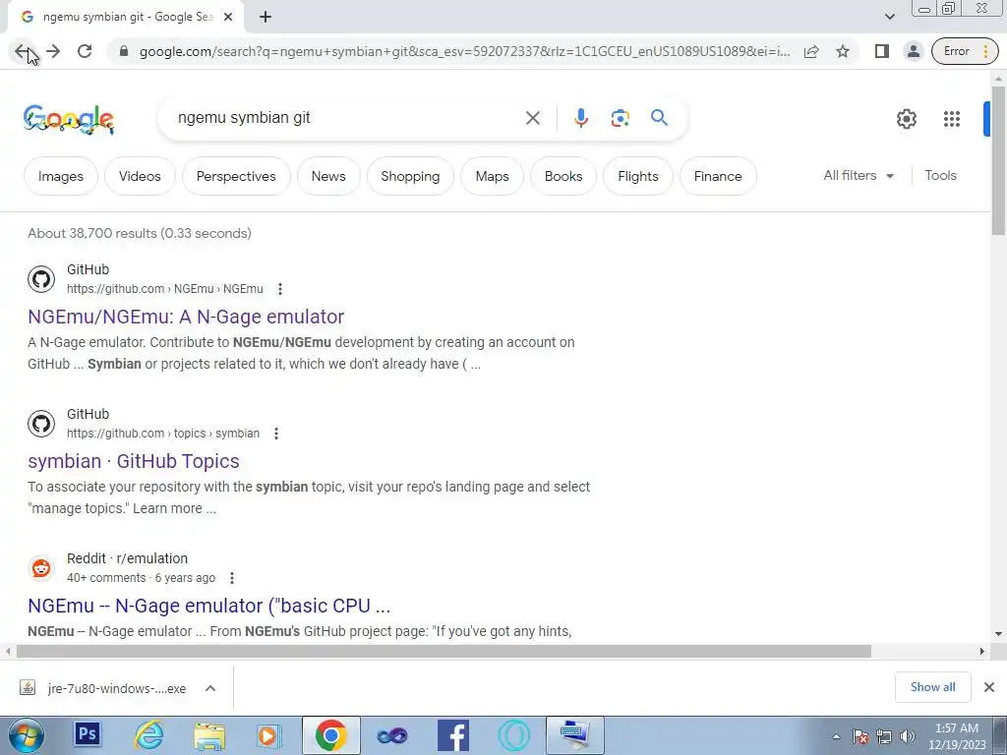Filter results by Perspectives
Image resolution: width=1007 pixels, height=755 pixels.
point(236,176)
